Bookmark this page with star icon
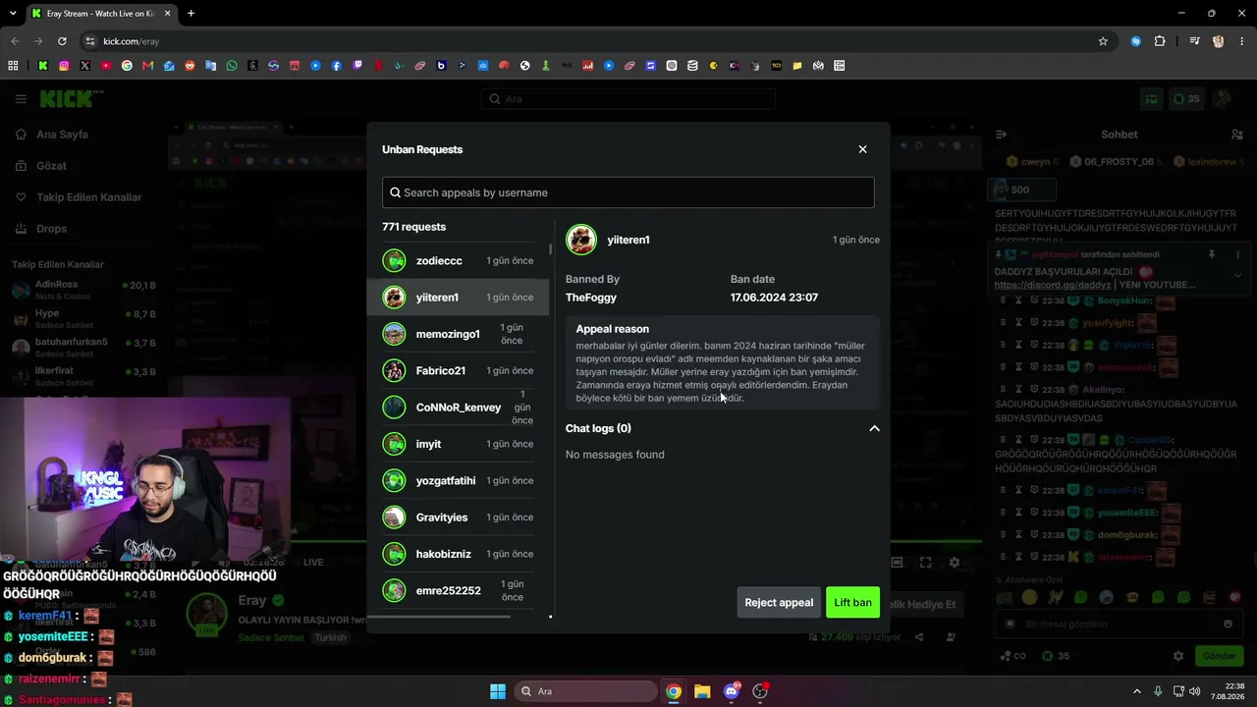The image size is (1257, 707). click(1103, 41)
